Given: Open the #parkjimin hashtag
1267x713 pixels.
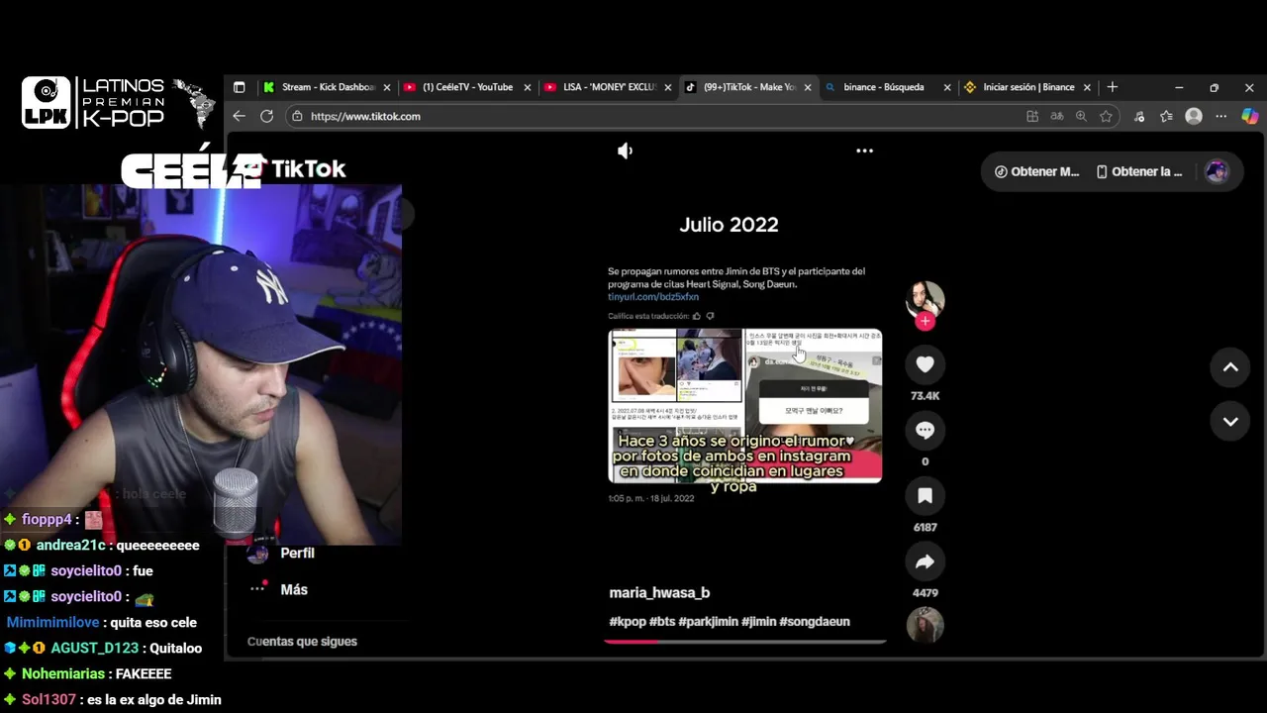Looking at the screenshot, I should [x=708, y=621].
